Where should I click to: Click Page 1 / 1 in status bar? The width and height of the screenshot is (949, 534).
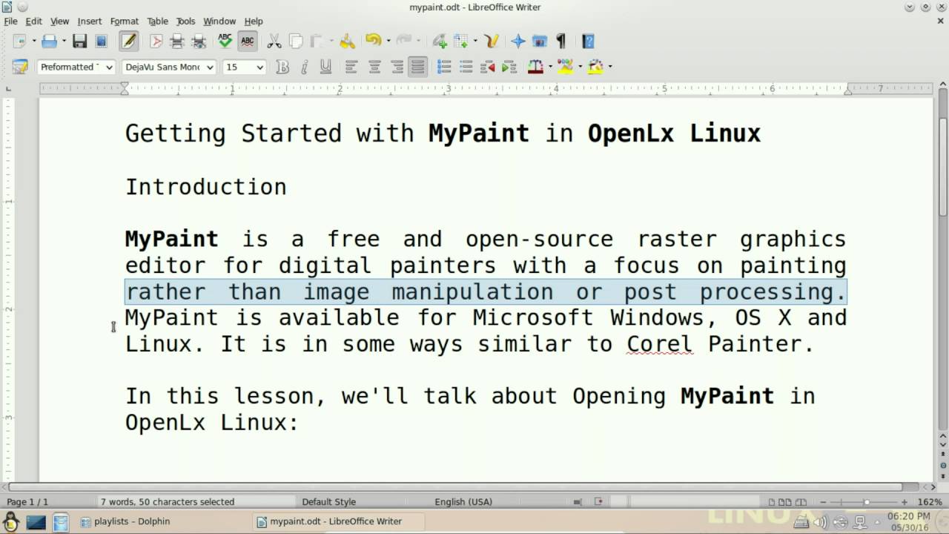click(27, 502)
